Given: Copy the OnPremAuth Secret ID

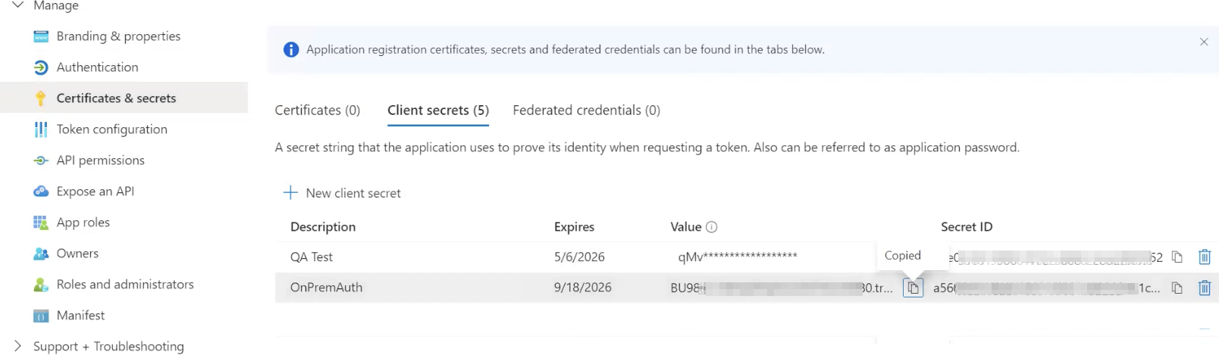Looking at the screenshot, I should coord(1177,288).
